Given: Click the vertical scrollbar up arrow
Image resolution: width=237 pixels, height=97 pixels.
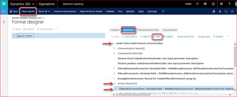Looking at the screenshot, I should [235, 44].
